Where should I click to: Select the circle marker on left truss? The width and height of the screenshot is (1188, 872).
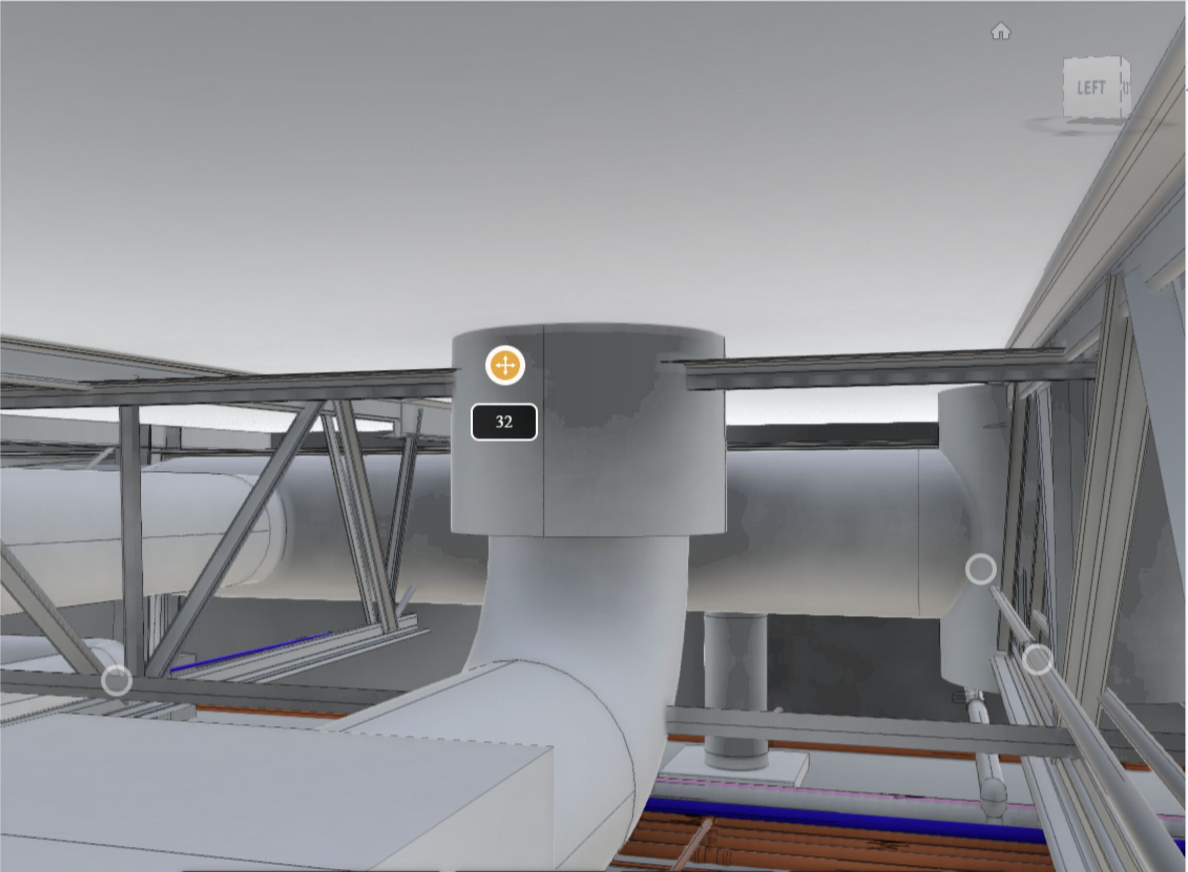[117, 681]
